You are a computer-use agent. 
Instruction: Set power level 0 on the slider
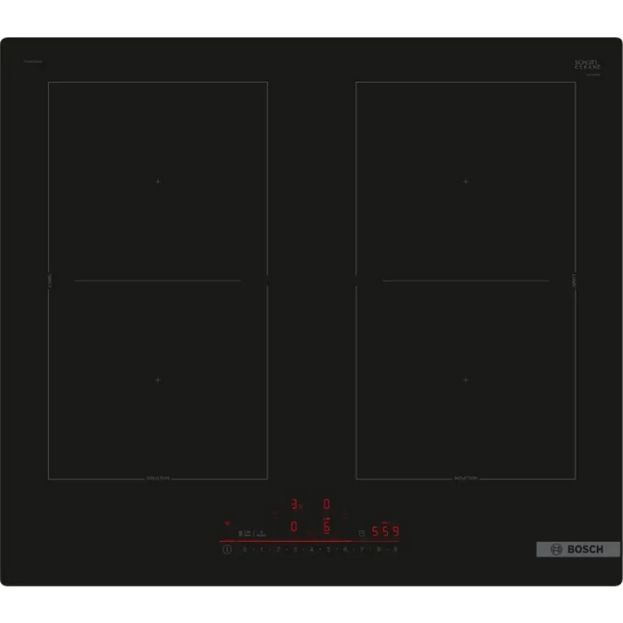(244, 550)
